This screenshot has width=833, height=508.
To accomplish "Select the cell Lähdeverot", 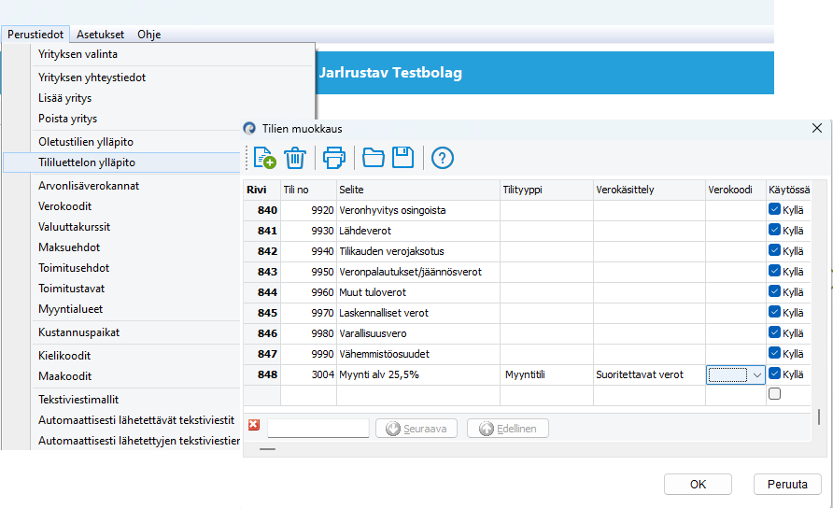I will pyautogui.click(x=418, y=231).
